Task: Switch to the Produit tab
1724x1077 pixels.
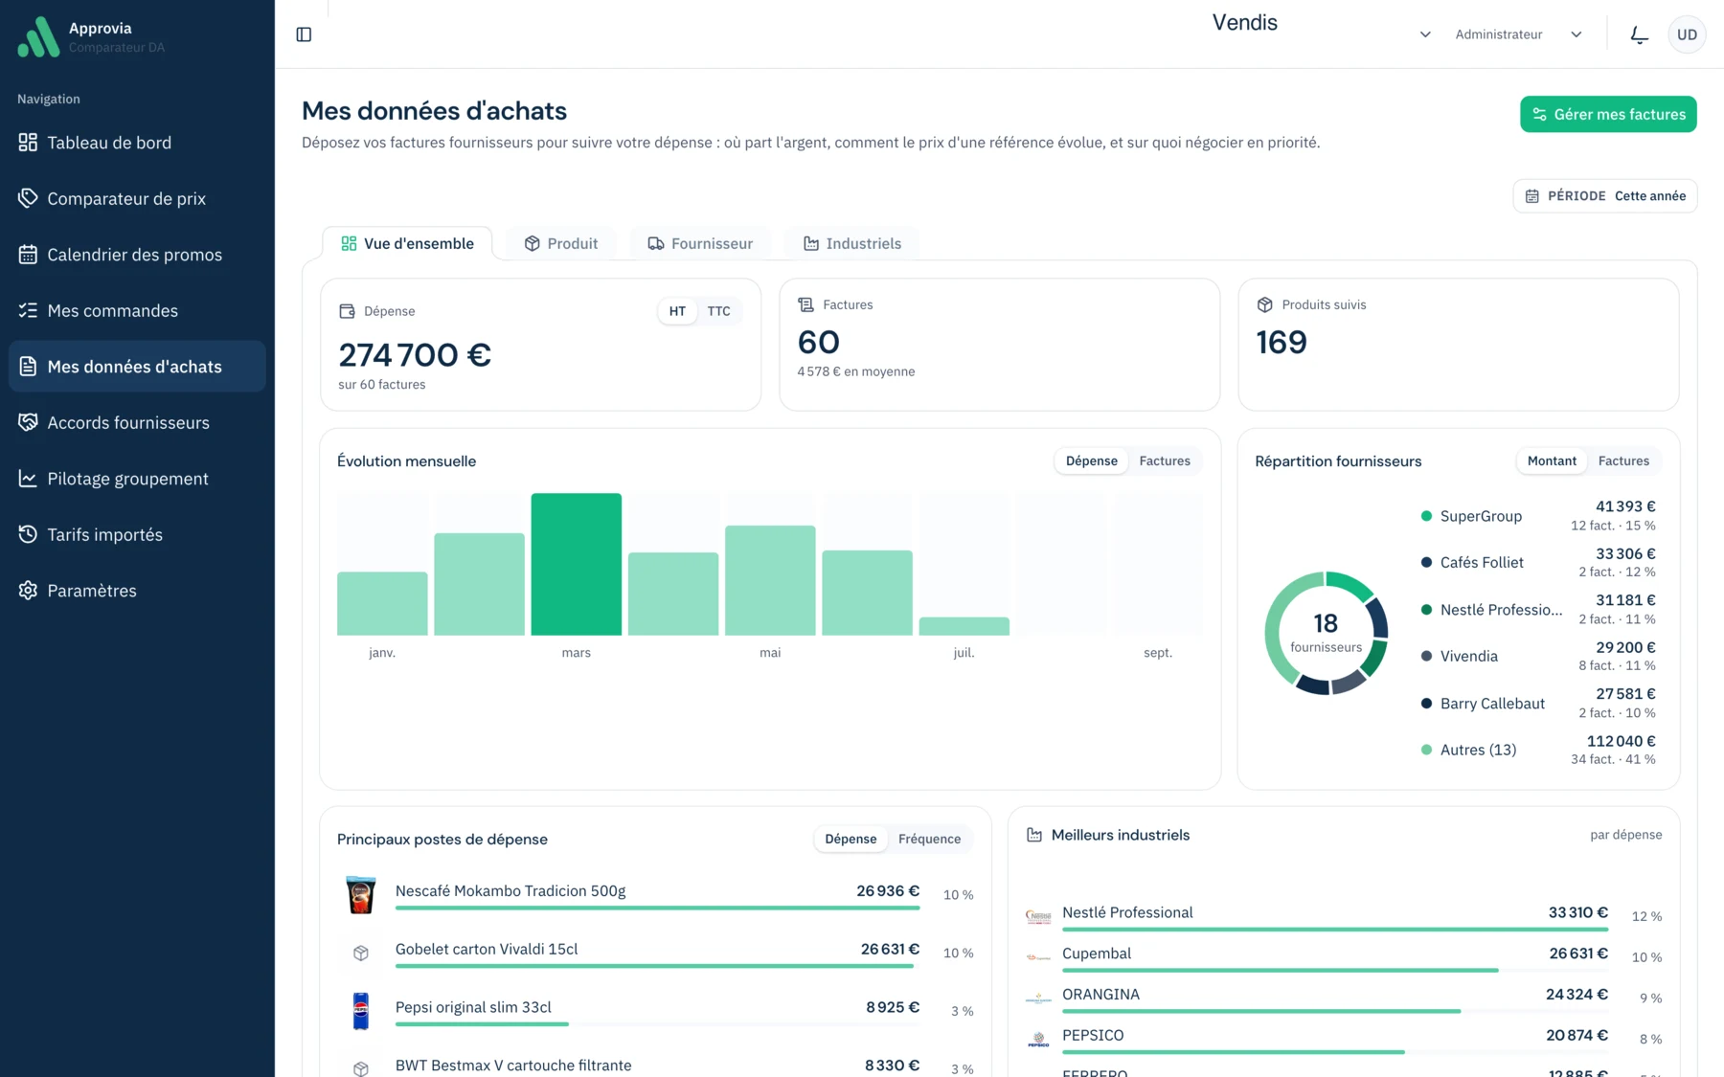Action: (561, 243)
